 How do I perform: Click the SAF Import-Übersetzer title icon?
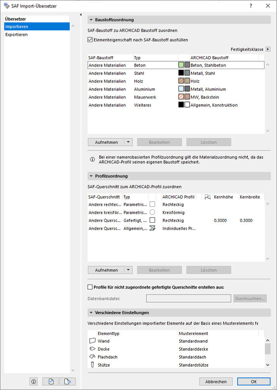pos(7,5)
